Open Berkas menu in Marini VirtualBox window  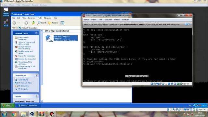[86, 19]
